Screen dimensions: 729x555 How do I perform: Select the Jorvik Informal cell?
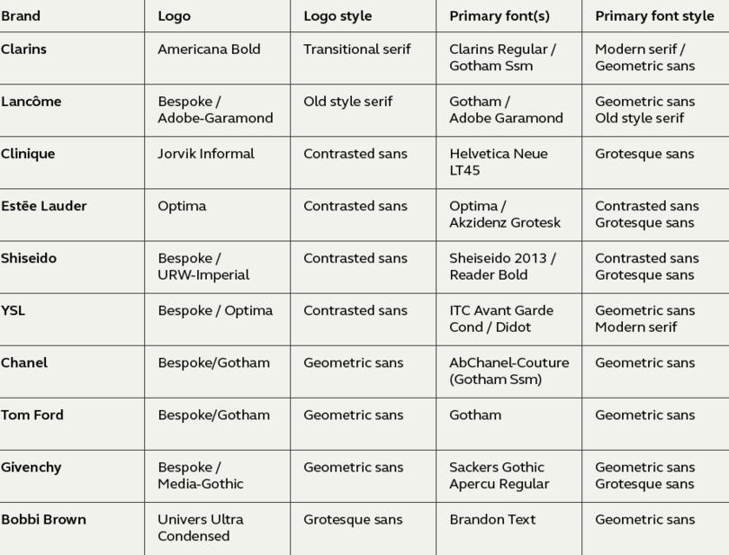coord(217,163)
